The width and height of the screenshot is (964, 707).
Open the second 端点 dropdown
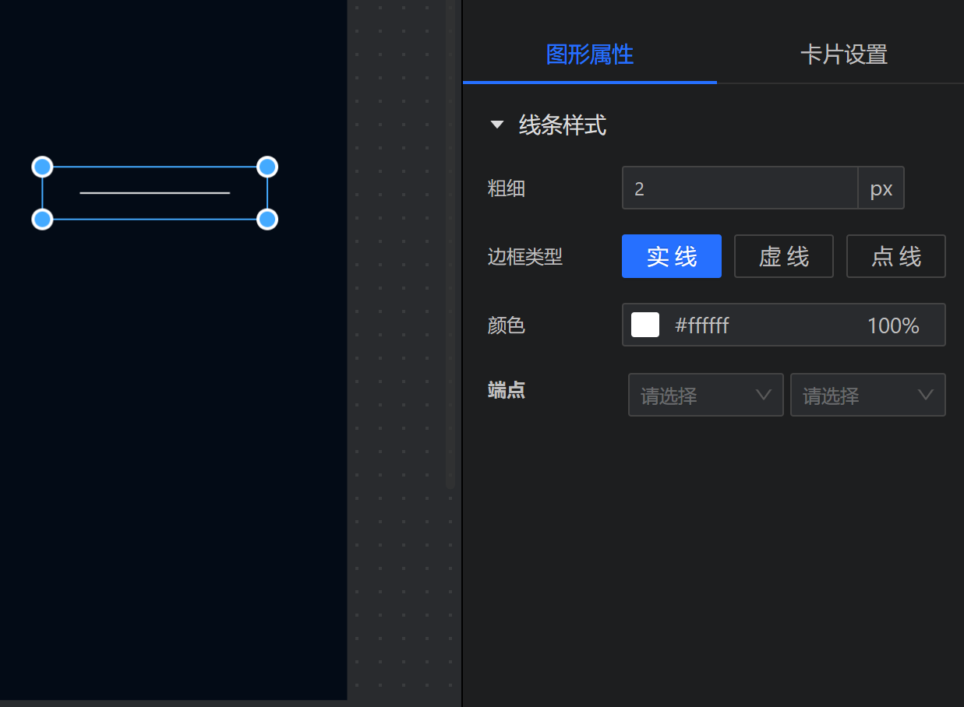tap(867, 395)
